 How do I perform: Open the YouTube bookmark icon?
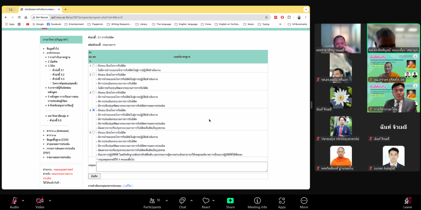[28, 24]
